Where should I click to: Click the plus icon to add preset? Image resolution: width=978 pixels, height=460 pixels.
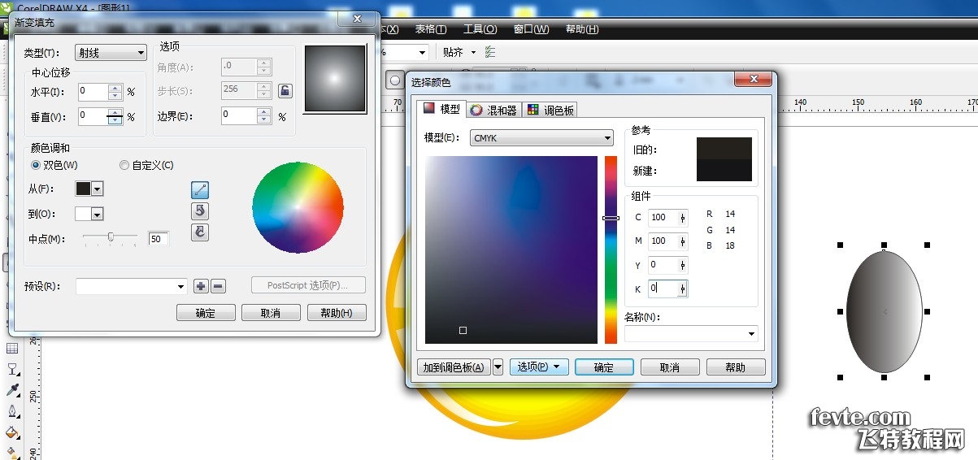[202, 286]
